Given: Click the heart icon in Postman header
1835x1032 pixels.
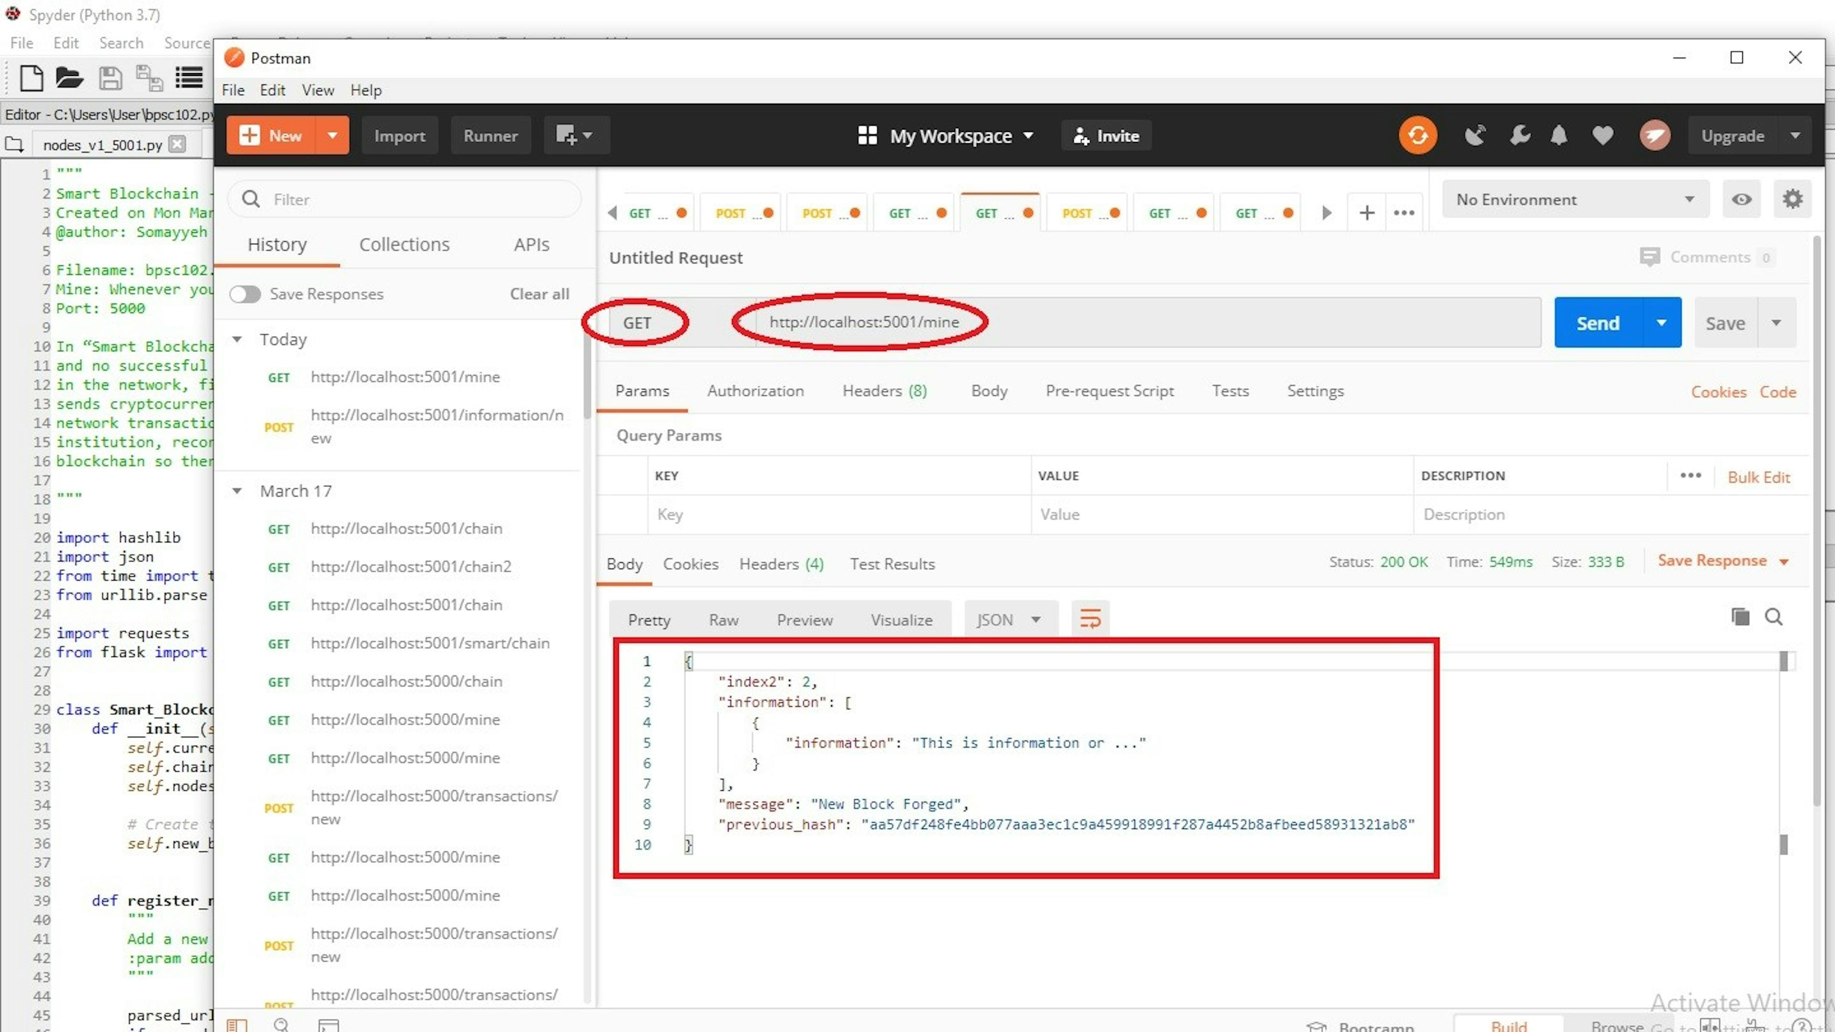Looking at the screenshot, I should (1603, 135).
